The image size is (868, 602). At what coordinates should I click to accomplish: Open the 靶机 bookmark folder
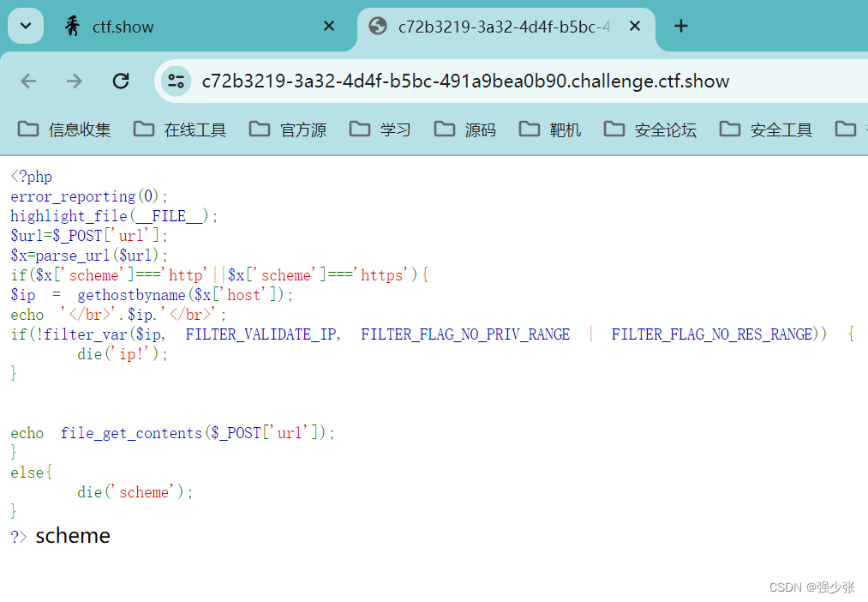[550, 129]
